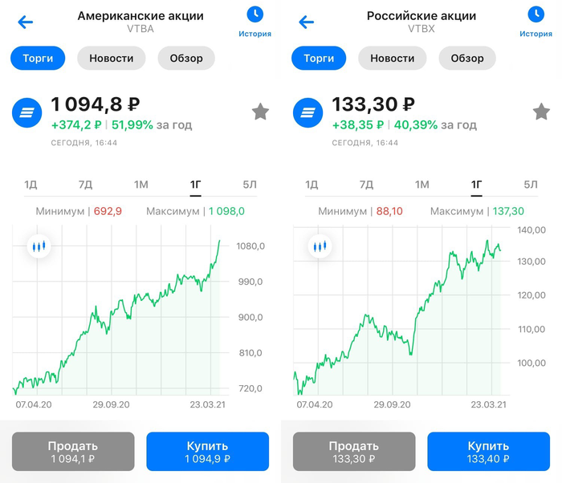
Task: Switch the VTBA chart to candlestick view
Action: [38, 246]
